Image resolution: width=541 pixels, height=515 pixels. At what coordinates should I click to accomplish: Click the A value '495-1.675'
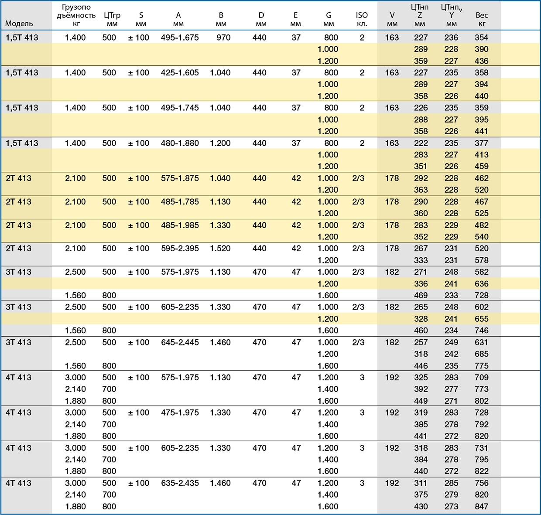click(180, 38)
